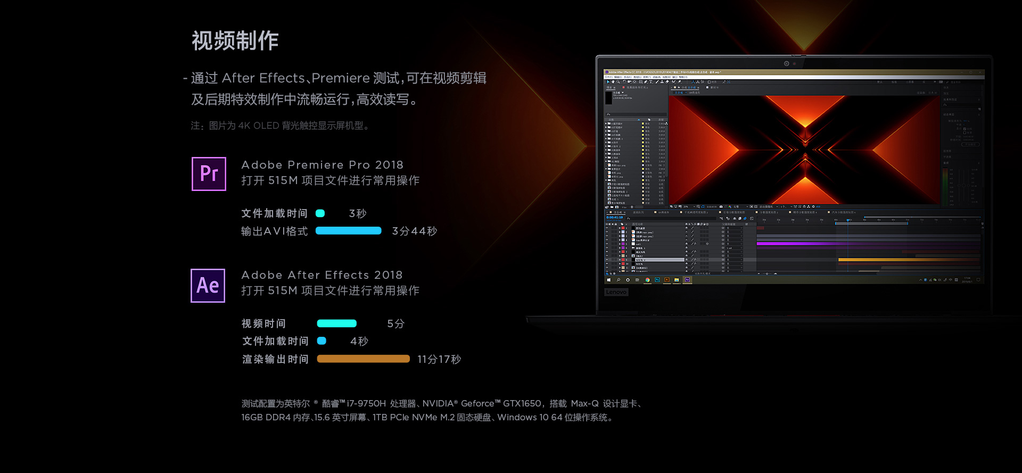The width and height of the screenshot is (1022, 473).
Task: Select the Type (T) tool
Action: pos(650,82)
